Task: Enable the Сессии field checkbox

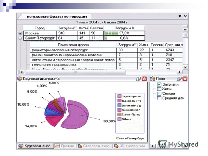Action: coord(159,94)
